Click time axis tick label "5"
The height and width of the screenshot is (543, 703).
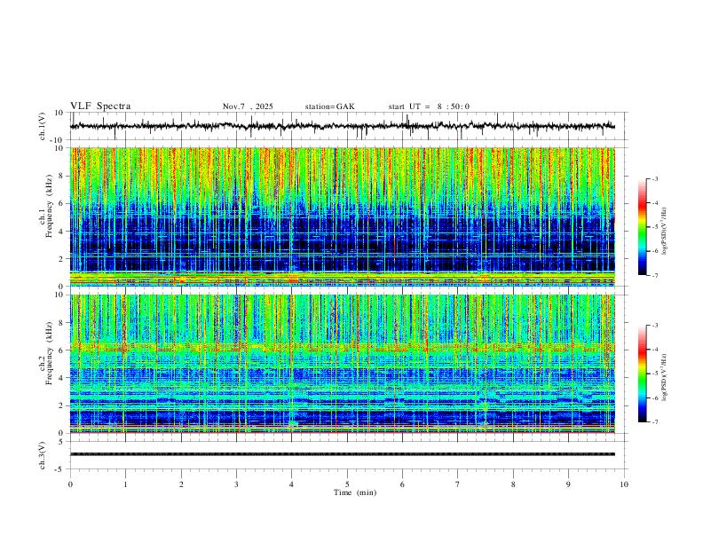pyautogui.click(x=347, y=484)
